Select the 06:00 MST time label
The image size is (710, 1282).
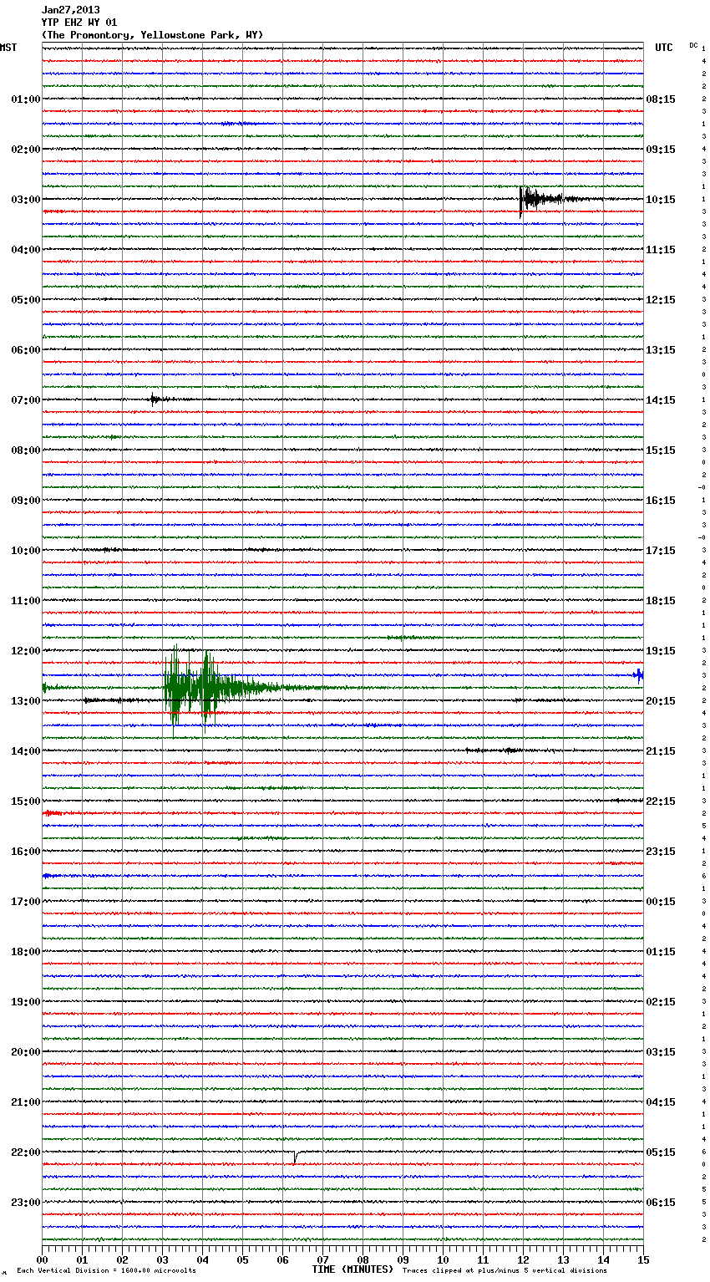pyautogui.click(x=25, y=350)
